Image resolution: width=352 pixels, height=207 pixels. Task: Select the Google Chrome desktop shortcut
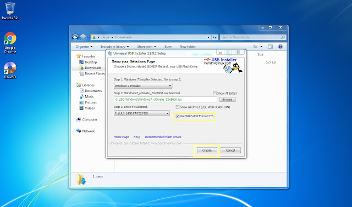pos(10,43)
